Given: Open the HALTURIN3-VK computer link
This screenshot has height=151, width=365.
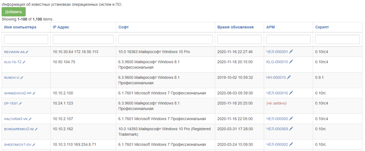Looking at the screenshot, I should tap(16, 119).
